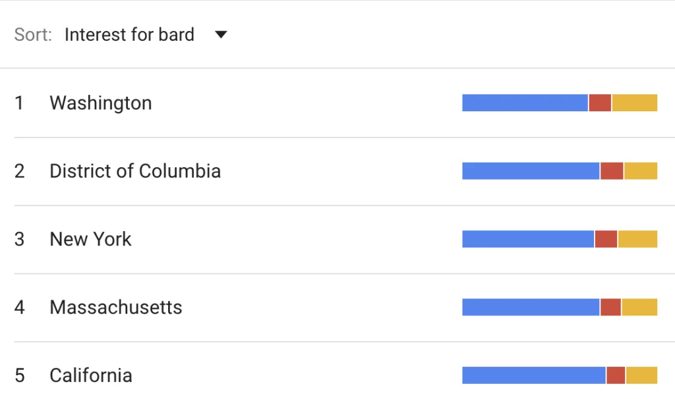This screenshot has height=399, width=675.
Task: Click the red bar for Massachusetts
Action: 610,307
